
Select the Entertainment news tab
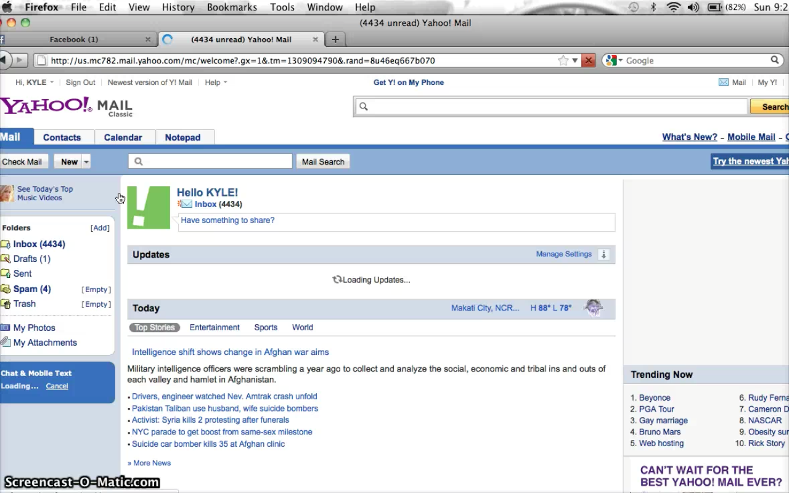(x=215, y=327)
